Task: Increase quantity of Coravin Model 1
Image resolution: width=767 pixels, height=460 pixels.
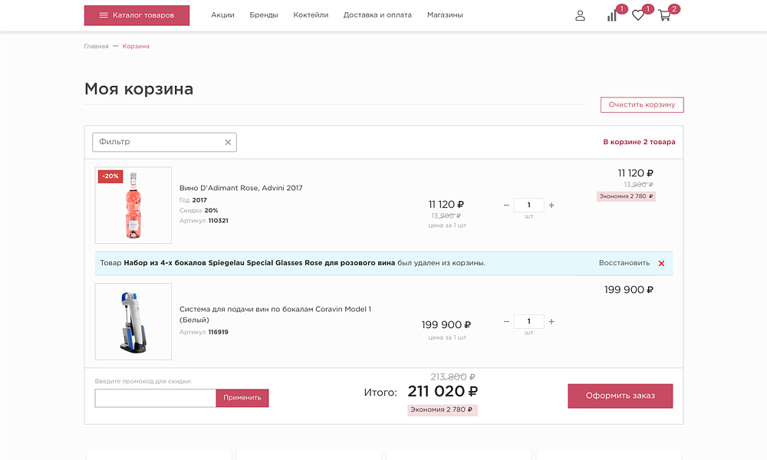Action: (x=551, y=321)
